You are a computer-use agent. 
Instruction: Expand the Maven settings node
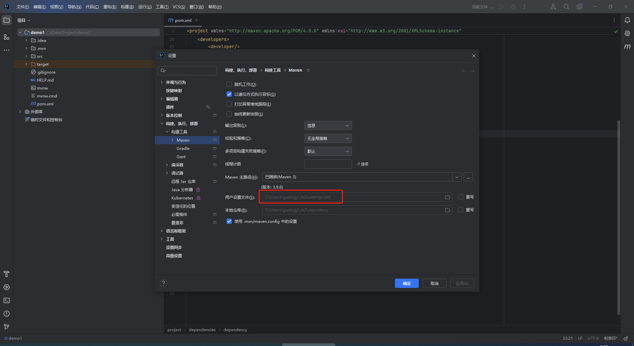pos(172,140)
